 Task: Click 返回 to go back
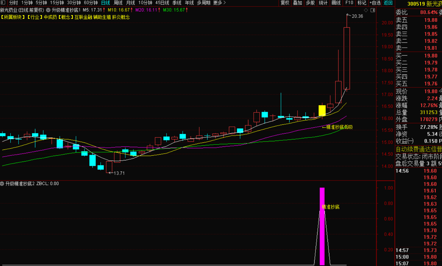(x=388, y=3)
